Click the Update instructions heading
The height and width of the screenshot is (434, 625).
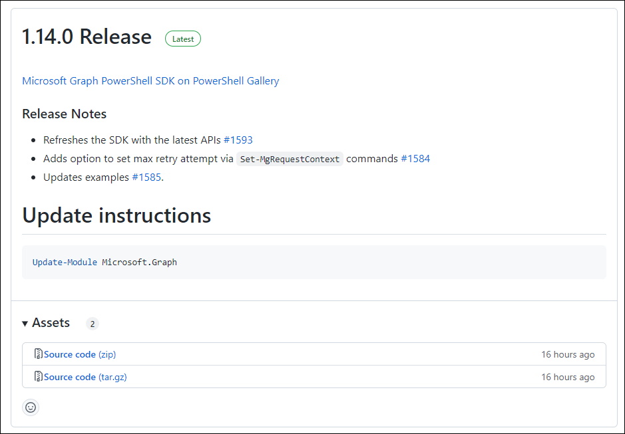116,215
